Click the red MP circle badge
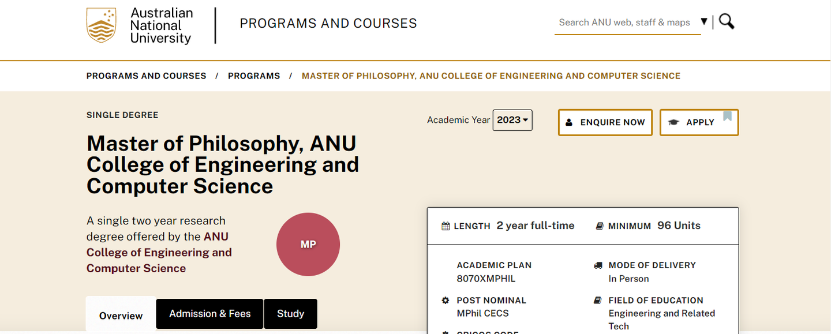The image size is (831, 334). tap(308, 245)
